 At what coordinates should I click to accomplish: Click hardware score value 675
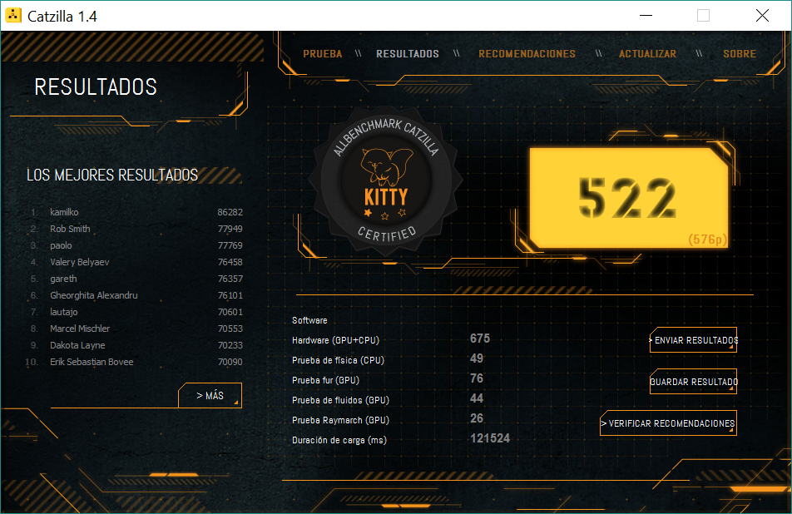(480, 339)
